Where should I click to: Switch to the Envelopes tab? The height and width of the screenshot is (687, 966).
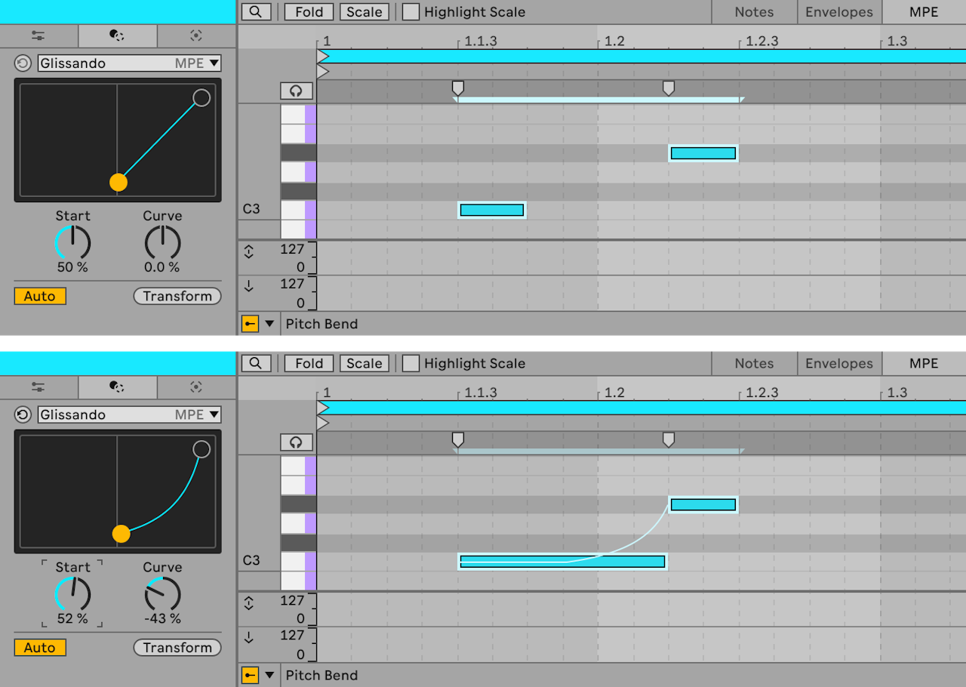tap(839, 12)
